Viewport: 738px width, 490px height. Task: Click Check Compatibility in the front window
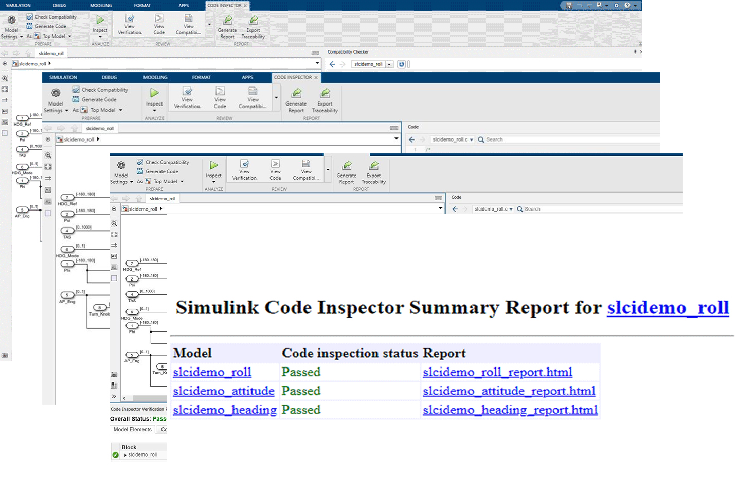click(x=163, y=162)
